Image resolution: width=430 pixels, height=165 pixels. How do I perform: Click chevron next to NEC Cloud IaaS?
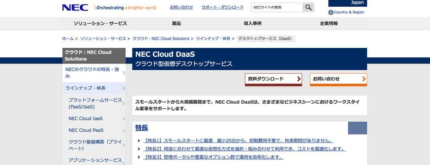[124, 119]
